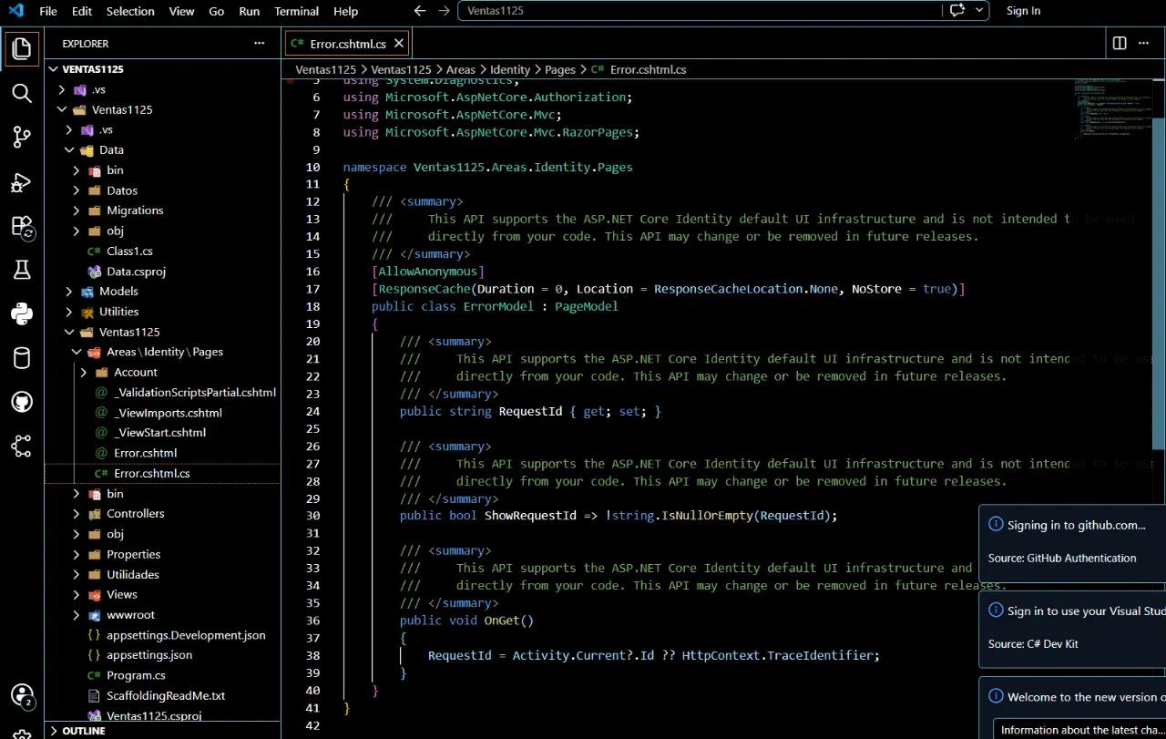Collapse the Areas\Identity\Pages folder
The height and width of the screenshot is (739, 1166).
(x=76, y=352)
